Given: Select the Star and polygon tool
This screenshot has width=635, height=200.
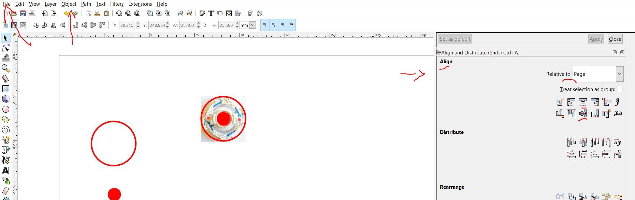Looking at the screenshot, I should tap(5, 119).
